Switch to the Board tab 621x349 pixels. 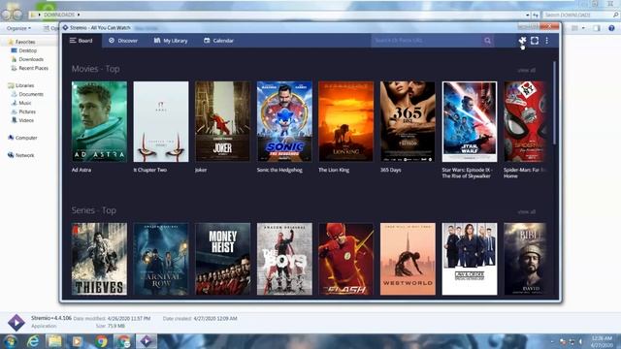tap(82, 41)
